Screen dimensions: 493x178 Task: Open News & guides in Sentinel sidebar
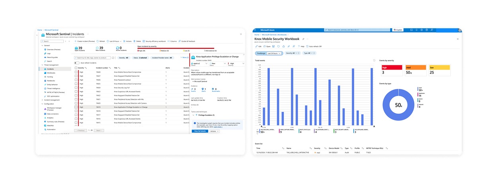(52, 57)
